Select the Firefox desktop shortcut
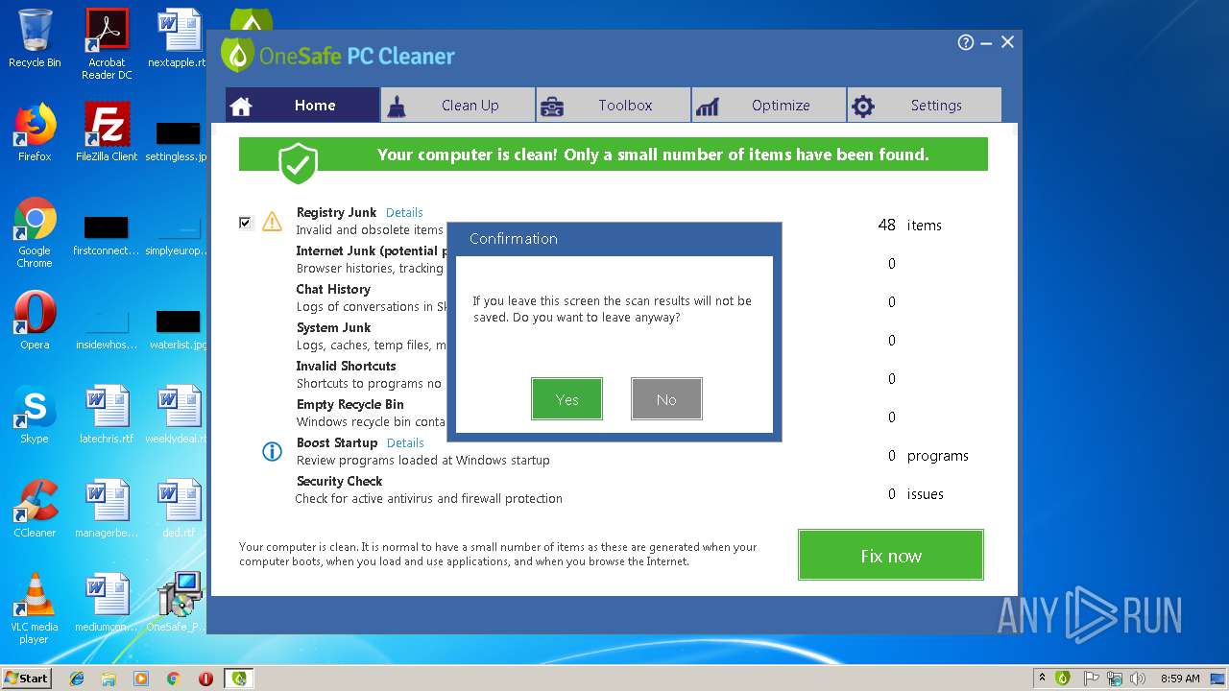Viewport: 1229px width, 691px height. 35,132
